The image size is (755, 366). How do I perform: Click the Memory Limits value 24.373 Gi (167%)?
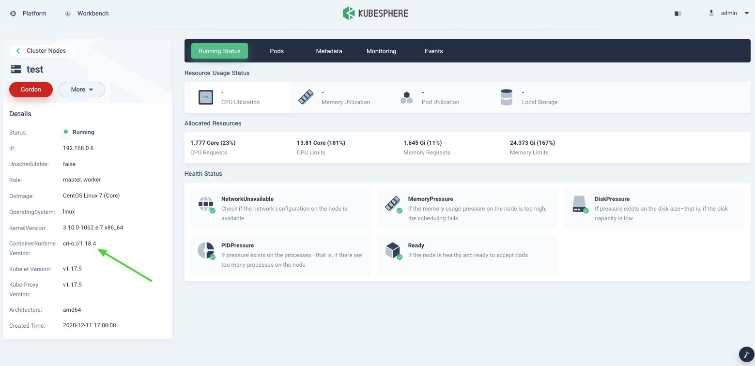(x=533, y=143)
